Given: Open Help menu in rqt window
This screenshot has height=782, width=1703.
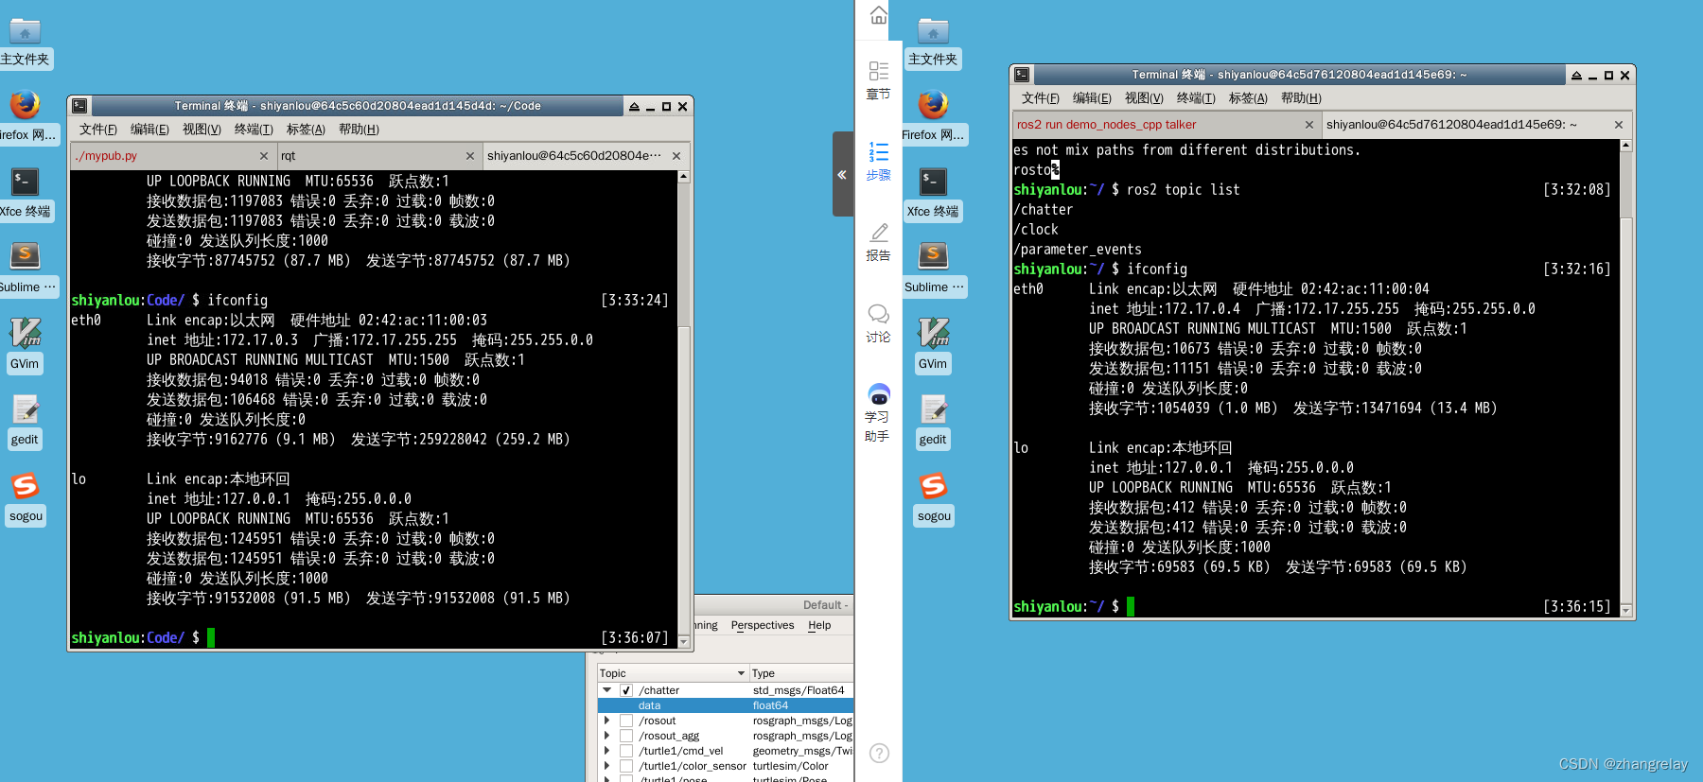Looking at the screenshot, I should point(819,625).
